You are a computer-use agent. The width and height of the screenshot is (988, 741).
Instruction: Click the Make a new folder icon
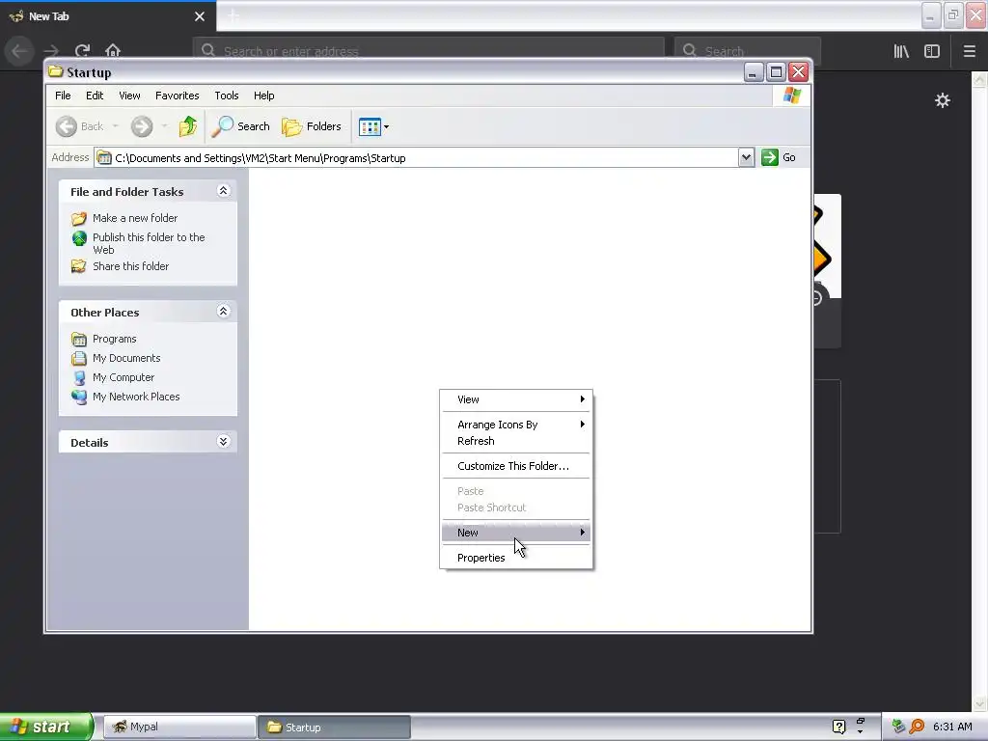[79, 219]
